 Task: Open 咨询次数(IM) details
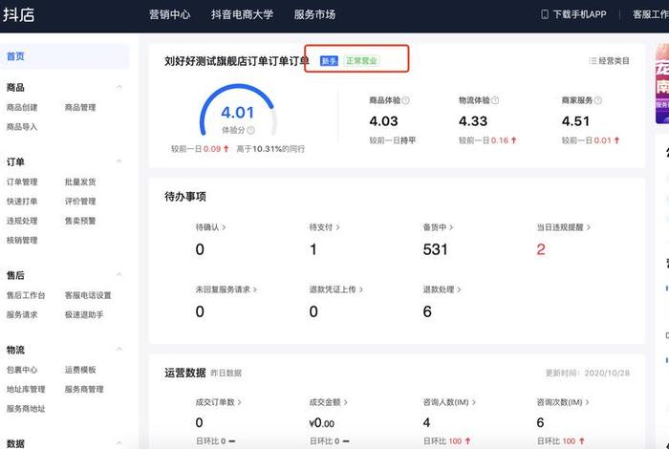563,402
